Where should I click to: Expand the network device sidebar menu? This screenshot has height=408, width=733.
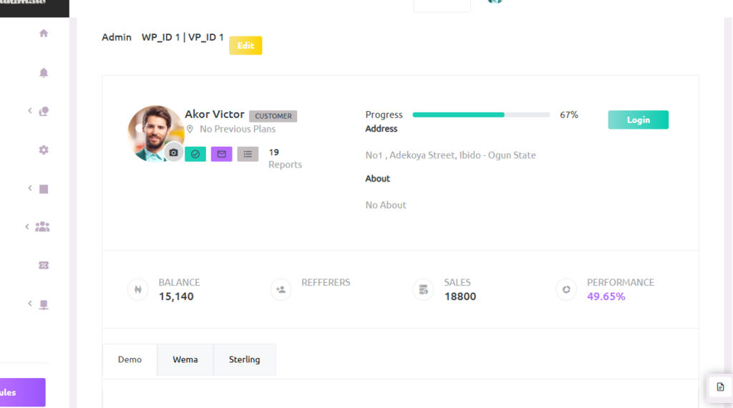coord(43,304)
